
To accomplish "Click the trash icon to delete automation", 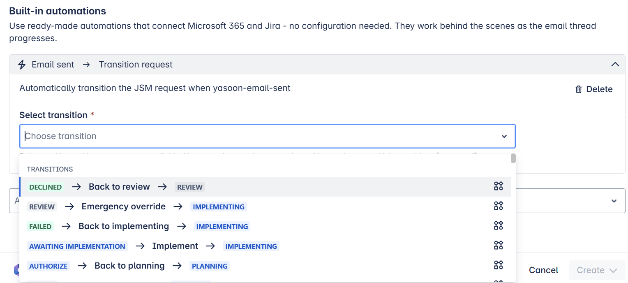I will 579,89.
